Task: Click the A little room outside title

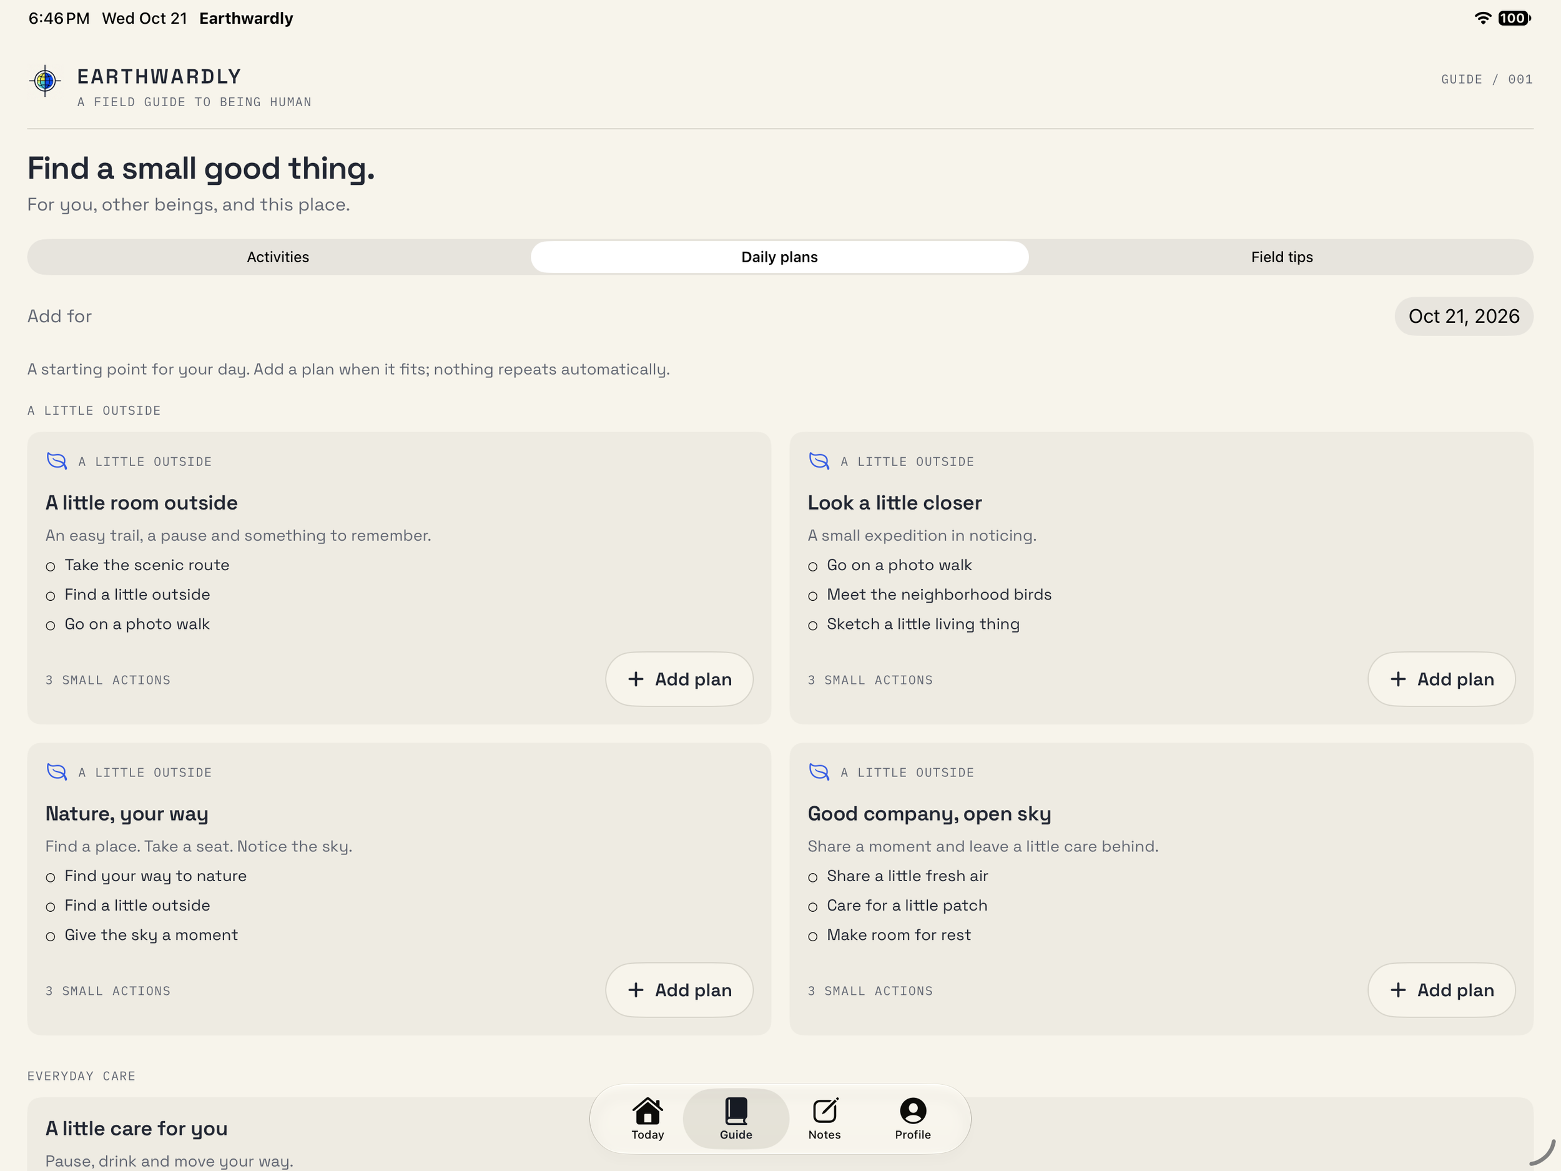Action: tap(141, 503)
